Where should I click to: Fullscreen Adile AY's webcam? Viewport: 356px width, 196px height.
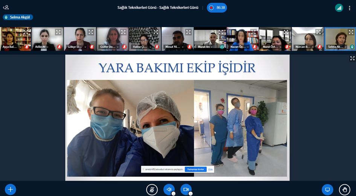tap(58, 32)
